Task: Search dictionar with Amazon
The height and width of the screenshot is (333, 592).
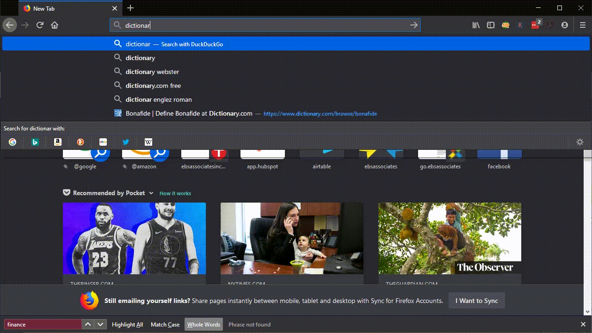Action: coord(58,142)
